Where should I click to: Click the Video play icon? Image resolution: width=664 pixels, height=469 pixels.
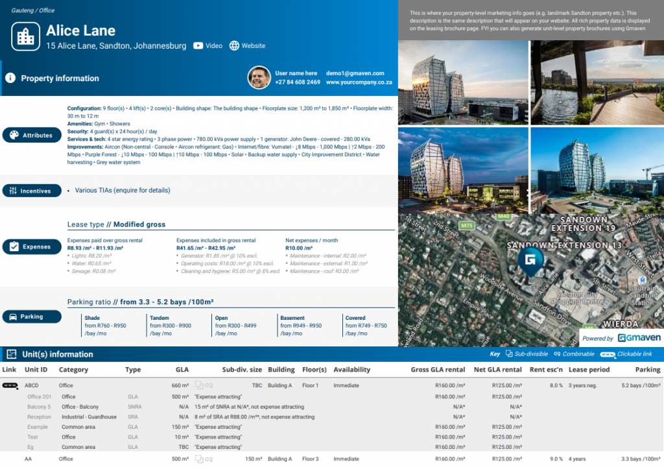199,45
